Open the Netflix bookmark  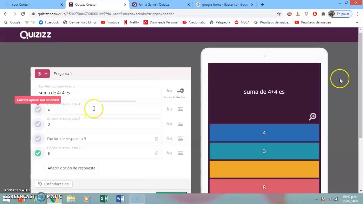click(x=132, y=22)
